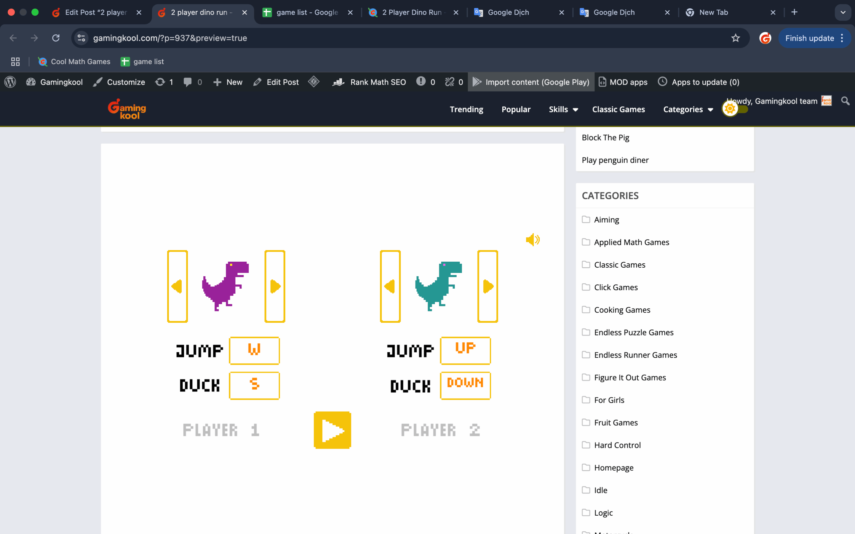This screenshot has height=534, width=855.
Task: Click the address bar URL
Action: [170, 38]
